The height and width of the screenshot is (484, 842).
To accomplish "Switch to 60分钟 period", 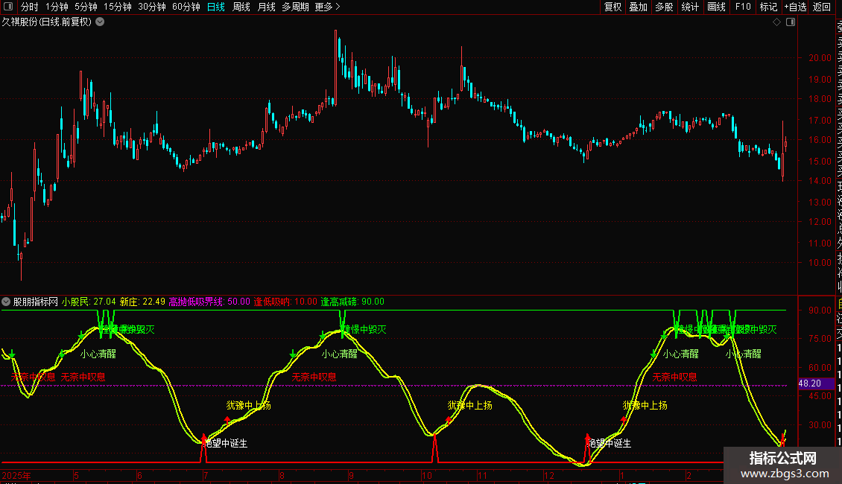I will (186, 7).
